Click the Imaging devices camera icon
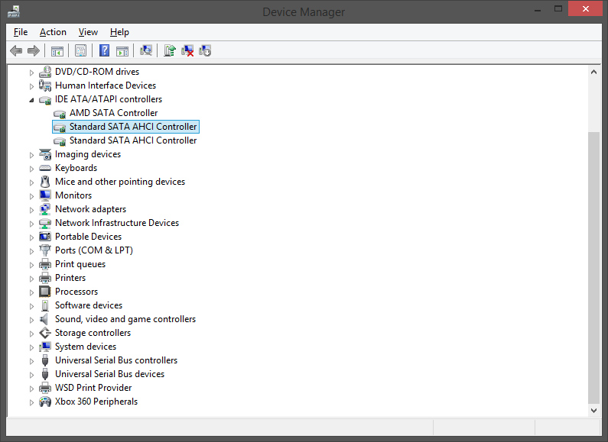The height and width of the screenshot is (442, 608). click(45, 154)
